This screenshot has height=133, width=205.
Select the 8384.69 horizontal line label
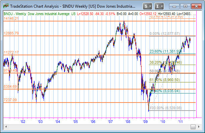(10, 86)
